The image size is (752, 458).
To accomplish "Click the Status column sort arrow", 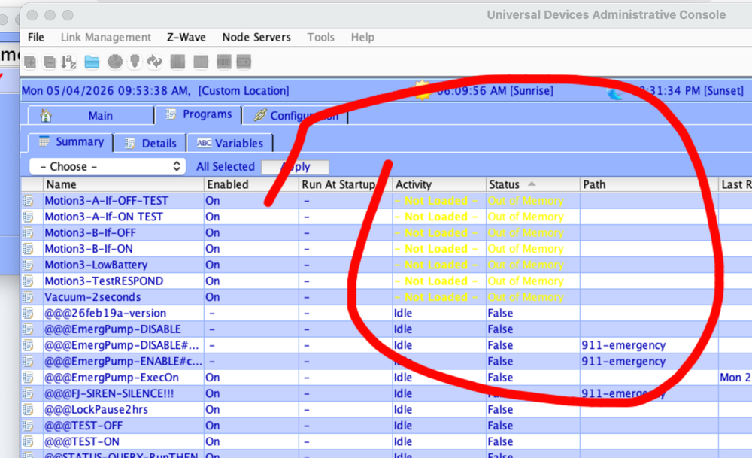I will click(x=532, y=184).
